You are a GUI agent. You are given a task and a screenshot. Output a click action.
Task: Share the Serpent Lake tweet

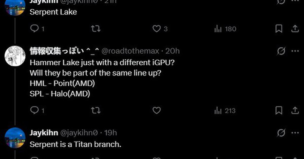(295, 29)
